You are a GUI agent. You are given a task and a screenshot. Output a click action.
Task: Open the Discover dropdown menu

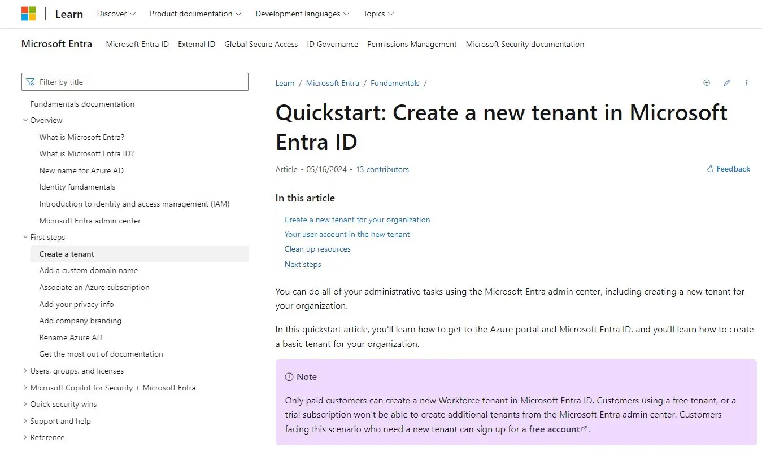tap(116, 14)
